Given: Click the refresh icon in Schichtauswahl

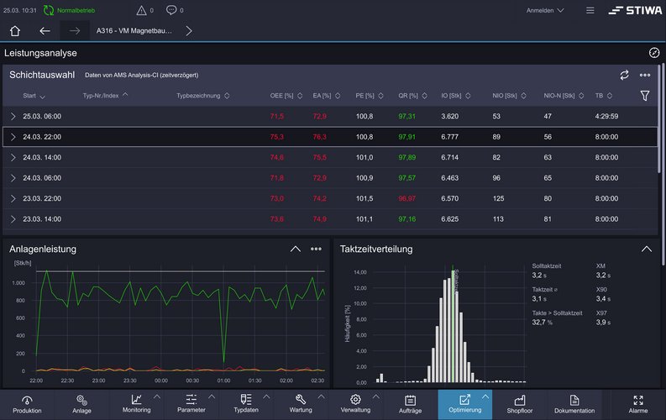Looking at the screenshot, I should click(x=624, y=75).
